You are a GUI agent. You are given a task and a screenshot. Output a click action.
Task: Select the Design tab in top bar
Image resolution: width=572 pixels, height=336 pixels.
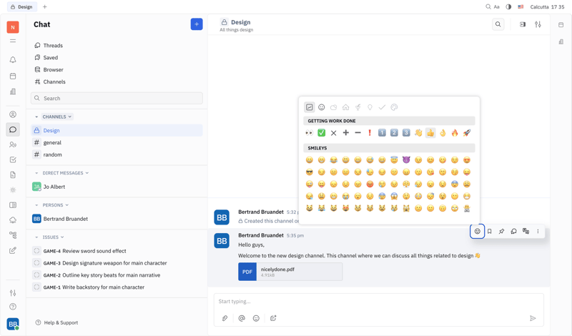pyautogui.click(x=22, y=6)
